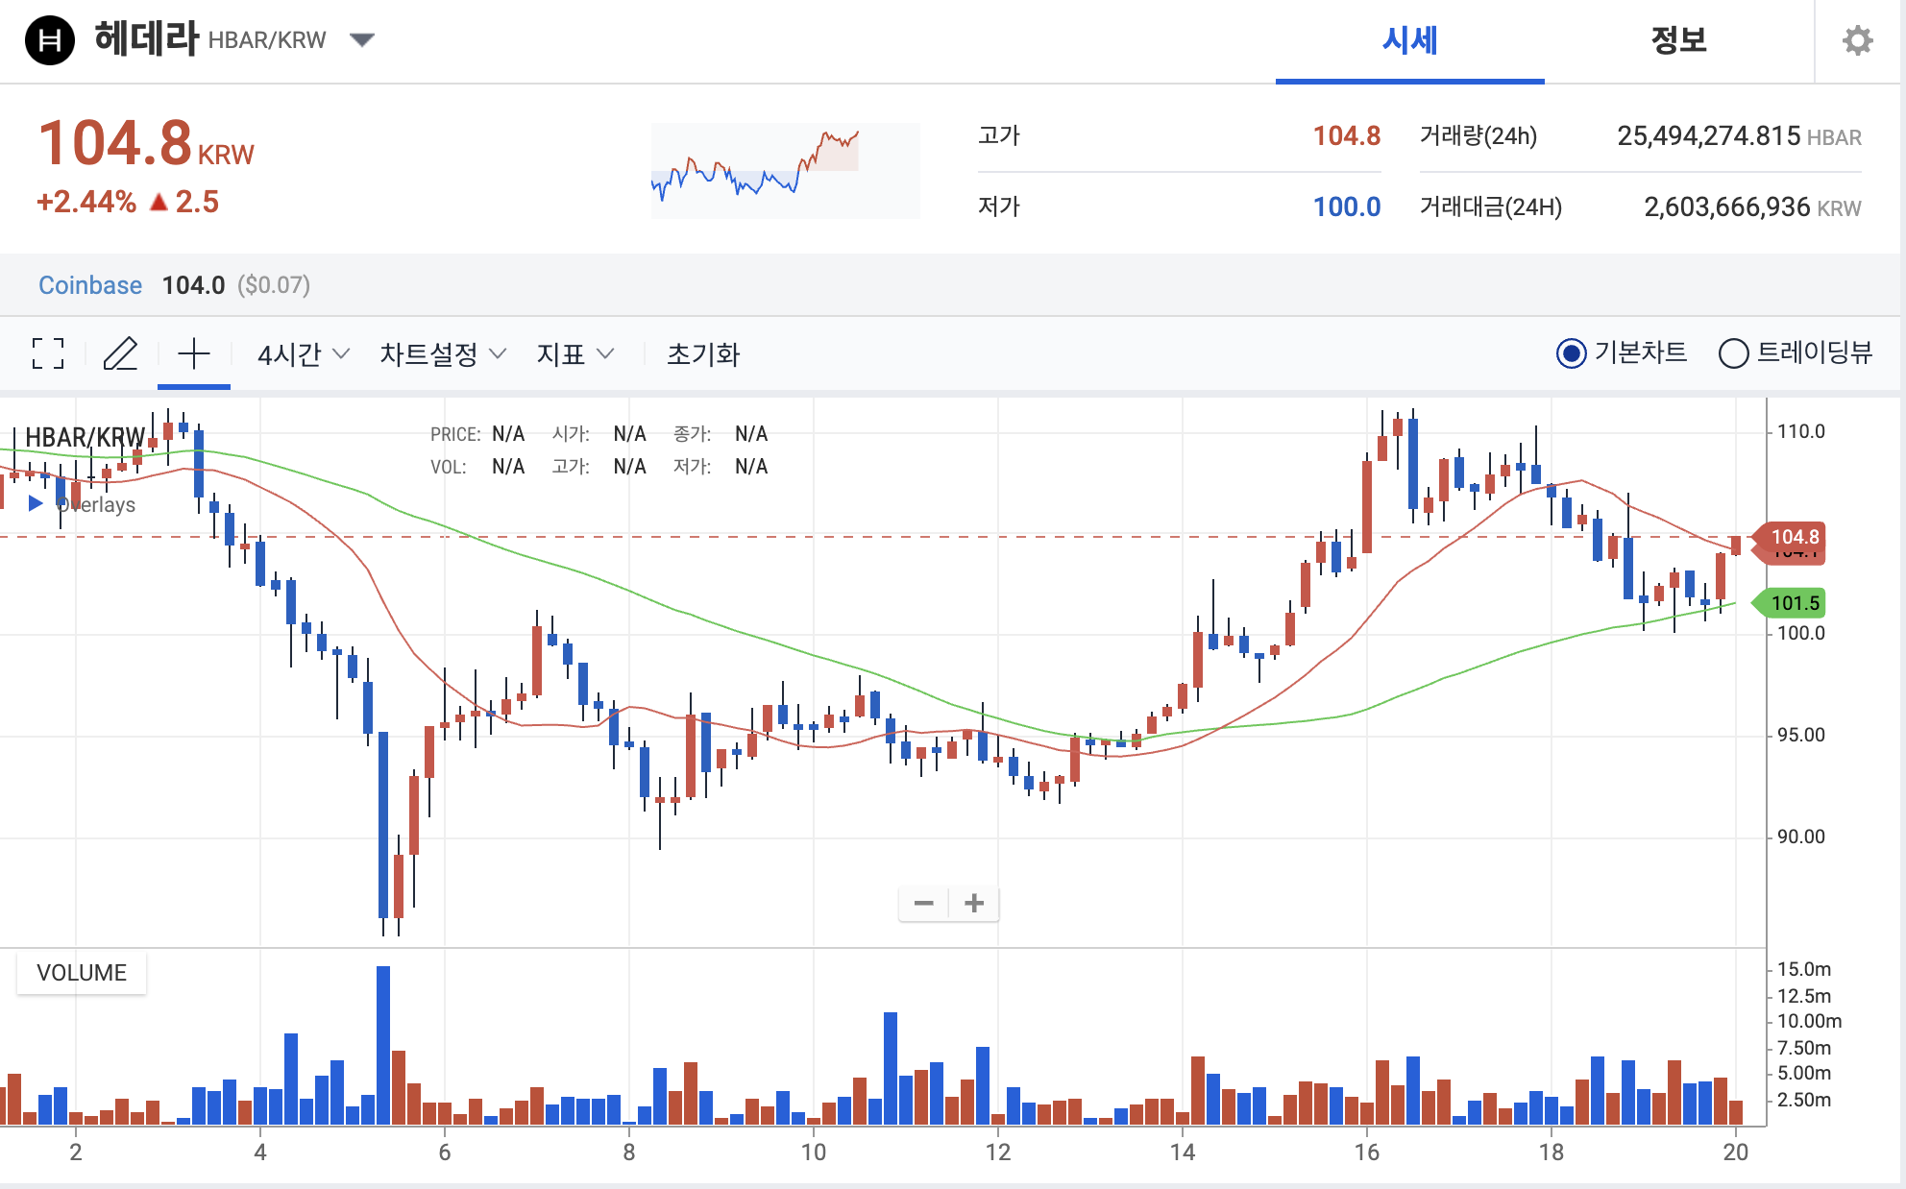Select the 트레이딩뷰 radio button

point(1733,353)
